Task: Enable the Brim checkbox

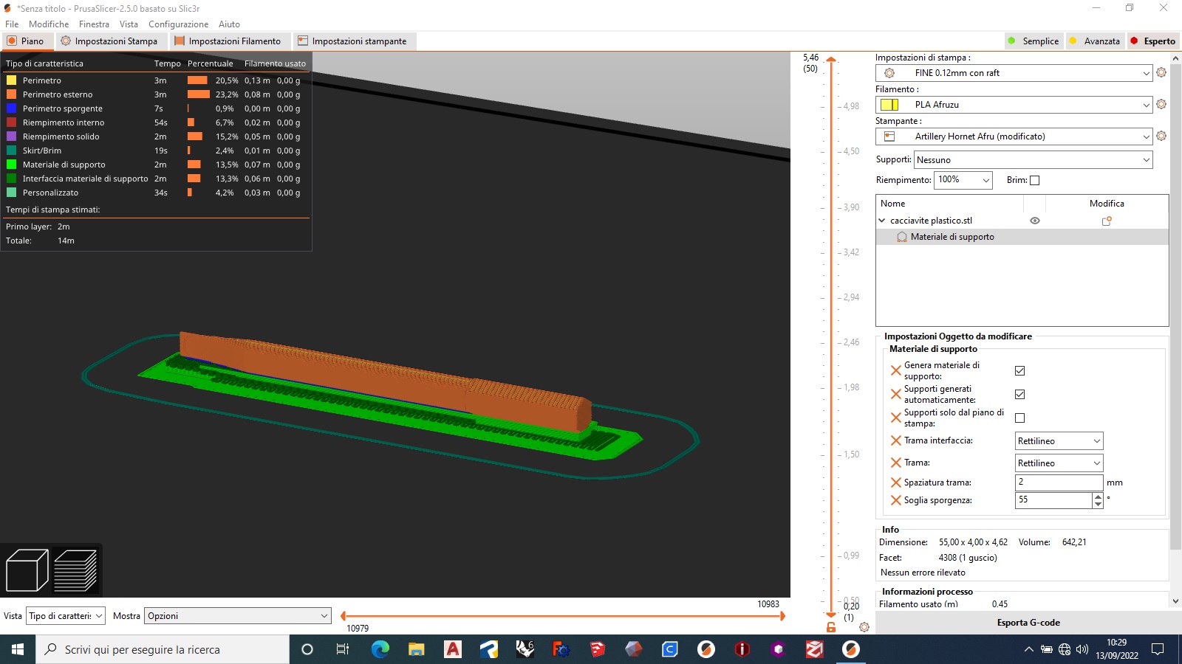Action: (x=1034, y=180)
